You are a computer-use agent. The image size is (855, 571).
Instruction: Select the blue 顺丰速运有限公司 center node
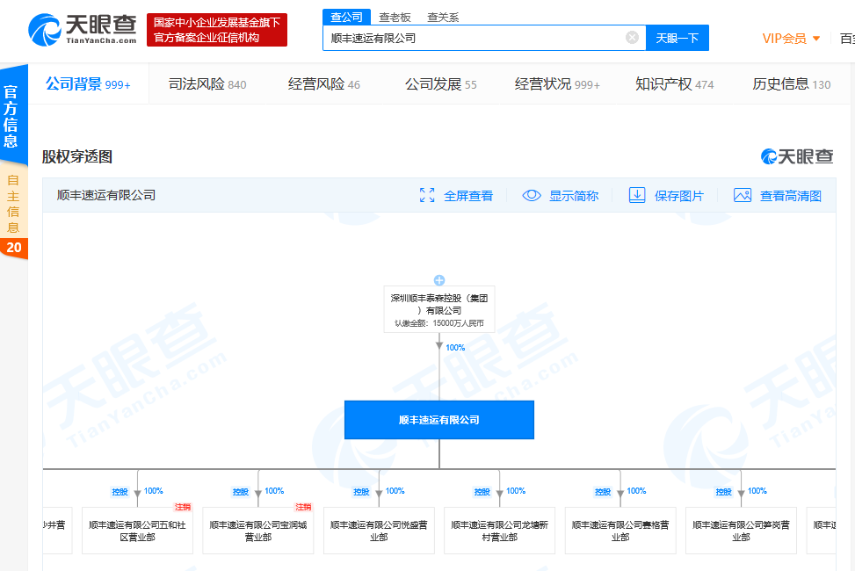439,420
